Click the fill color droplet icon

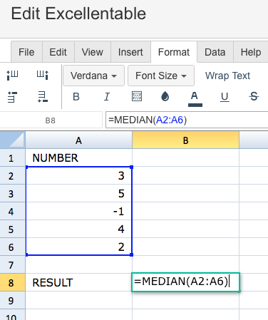click(x=165, y=96)
